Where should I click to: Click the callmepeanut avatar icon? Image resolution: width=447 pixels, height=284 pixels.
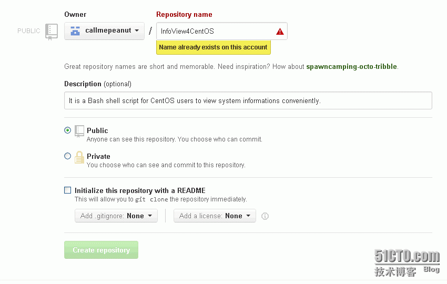click(75, 31)
